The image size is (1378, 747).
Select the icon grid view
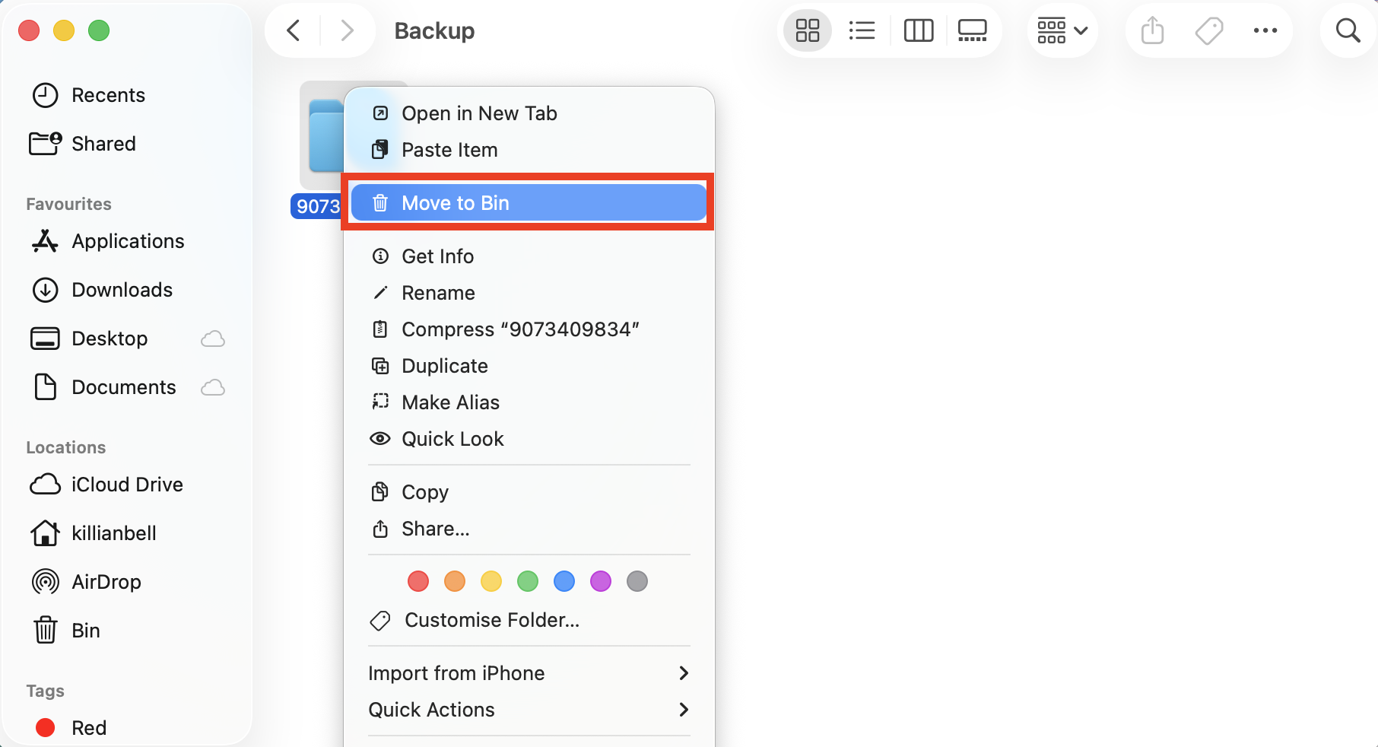pyautogui.click(x=807, y=30)
